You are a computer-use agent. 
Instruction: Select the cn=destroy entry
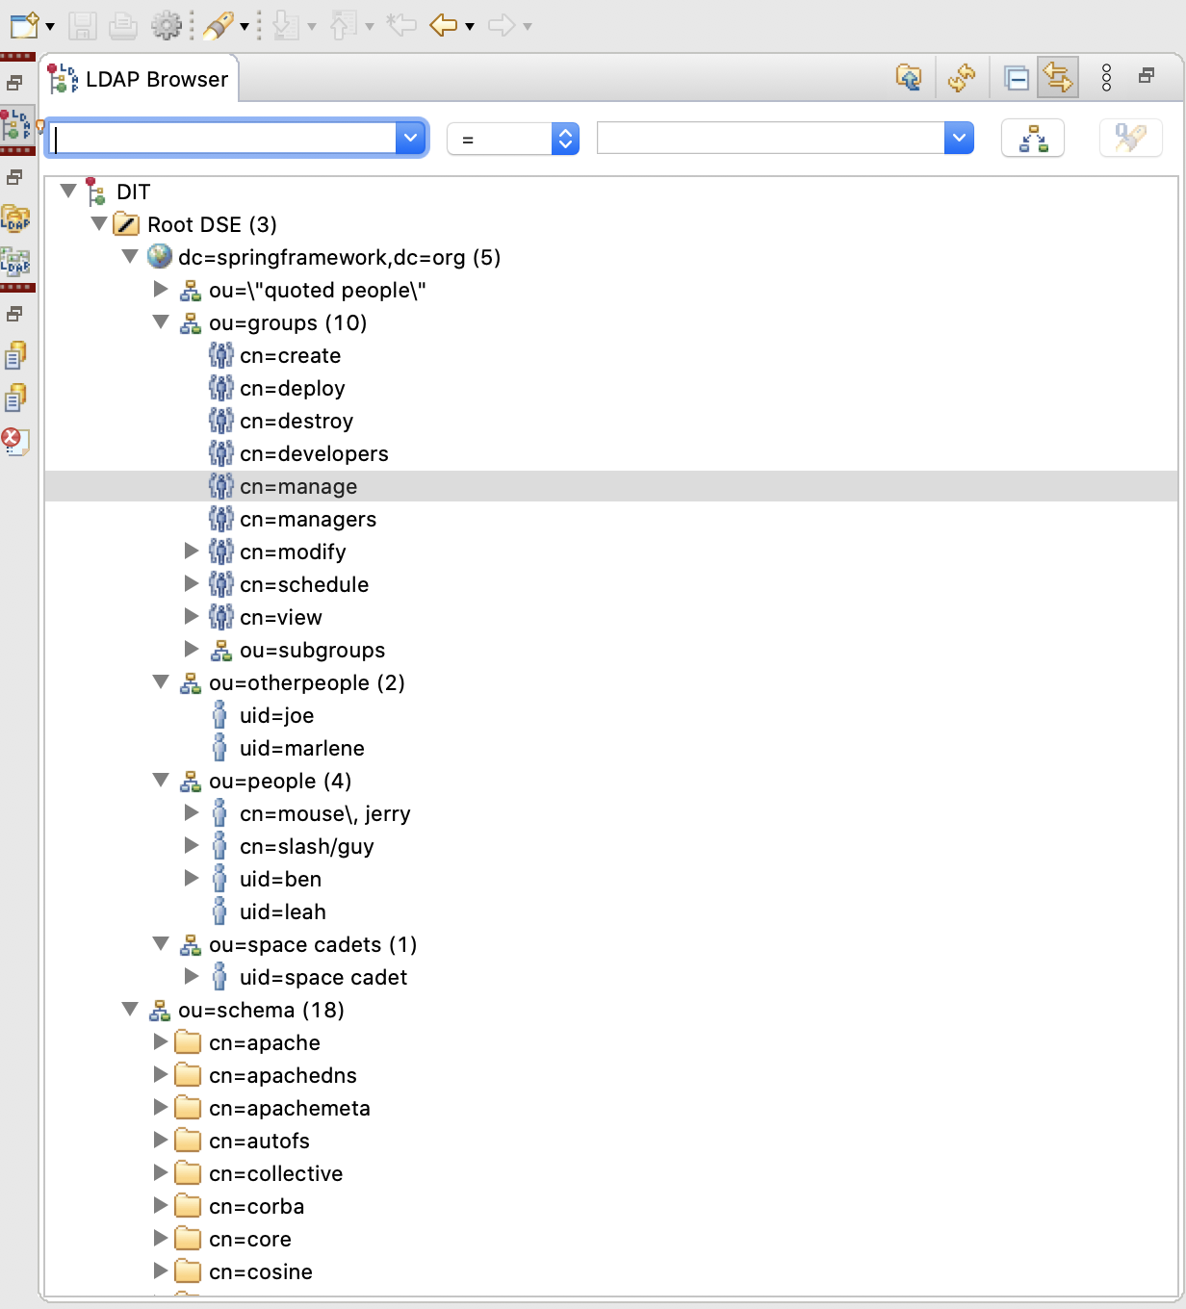click(296, 422)
